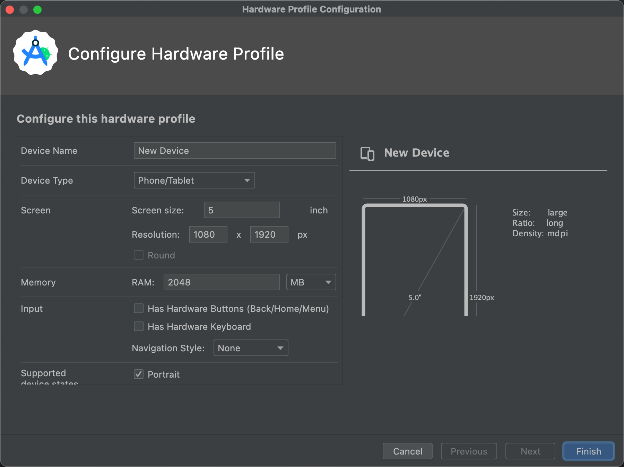Screen dimensions: 624x467
Task: Click the Screen size field showing 5
Action: coord(242,210)
